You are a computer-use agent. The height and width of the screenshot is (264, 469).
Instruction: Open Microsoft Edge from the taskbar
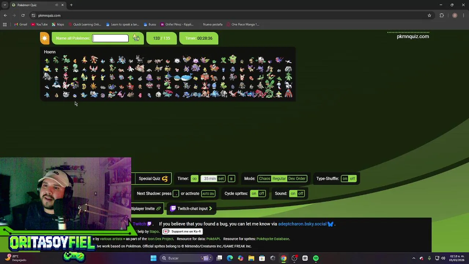pos(230,258)
